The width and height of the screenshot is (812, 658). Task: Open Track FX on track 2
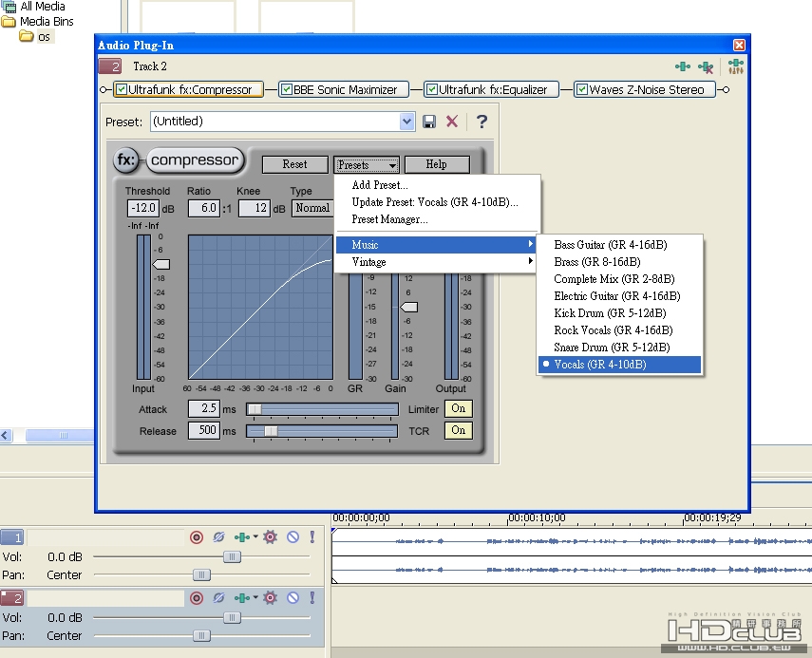pos(242,598)
